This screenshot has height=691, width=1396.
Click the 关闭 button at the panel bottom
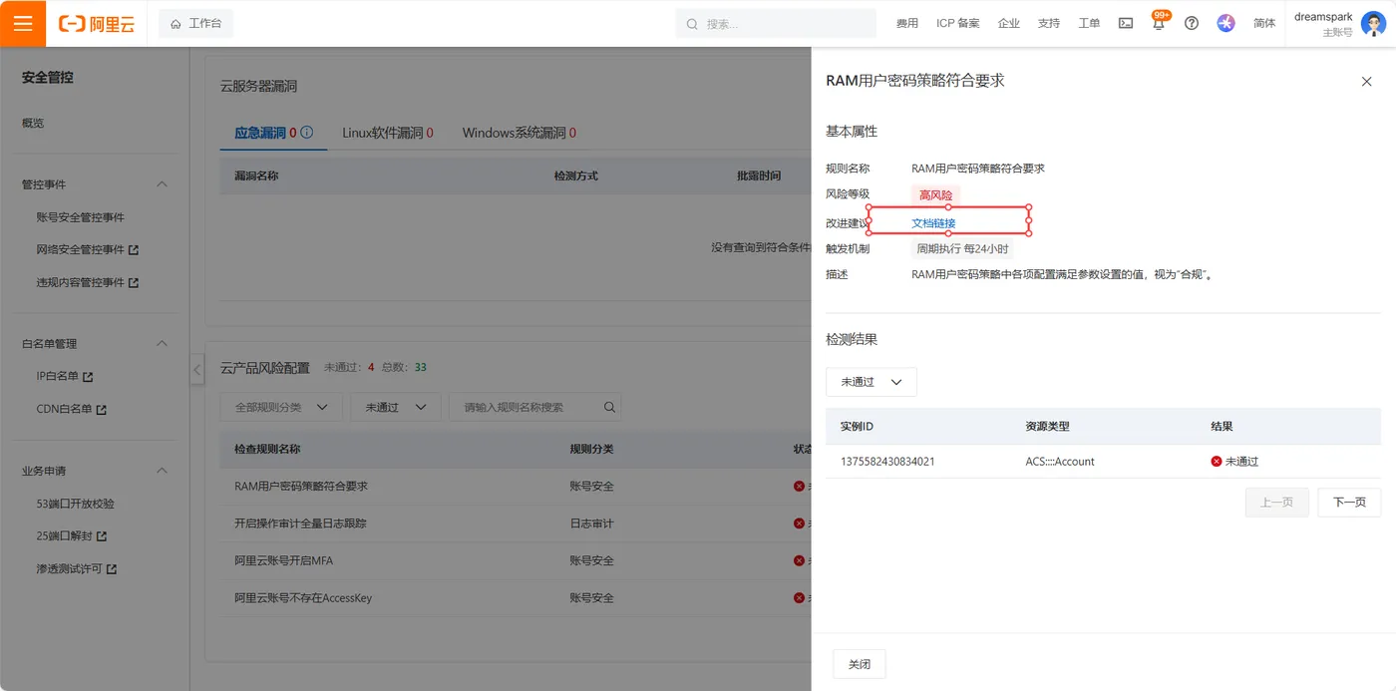tap(860, 664)
